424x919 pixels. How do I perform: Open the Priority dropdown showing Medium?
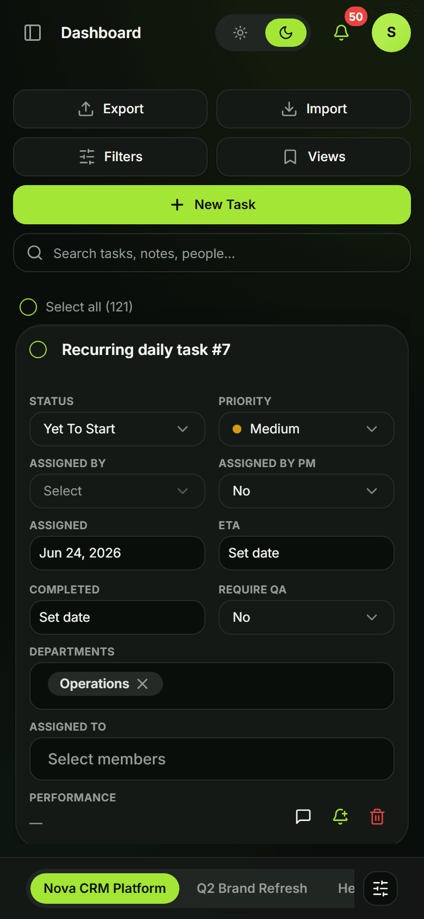point(307,429)
